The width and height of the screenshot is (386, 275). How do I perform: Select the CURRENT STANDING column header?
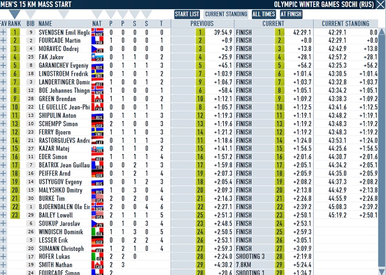[346, 24]
